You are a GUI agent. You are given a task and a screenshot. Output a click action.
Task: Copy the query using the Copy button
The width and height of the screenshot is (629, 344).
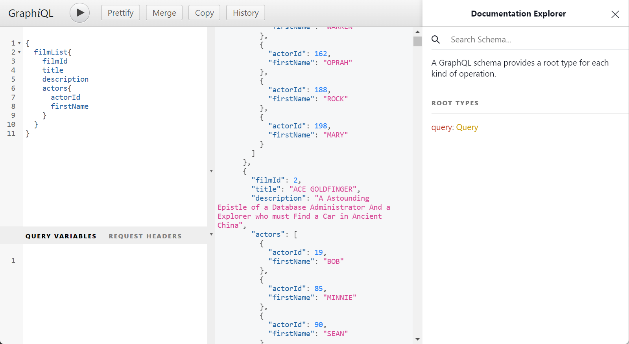(204, 13)
